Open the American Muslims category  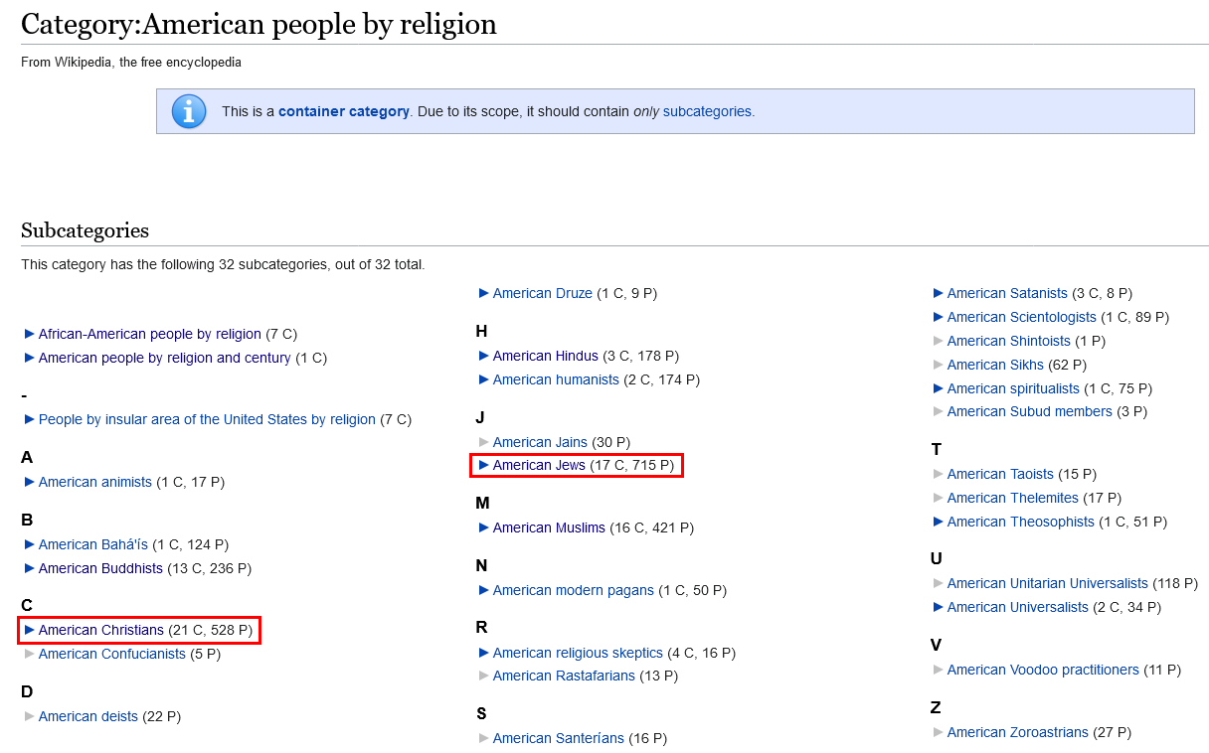[549, 527]
